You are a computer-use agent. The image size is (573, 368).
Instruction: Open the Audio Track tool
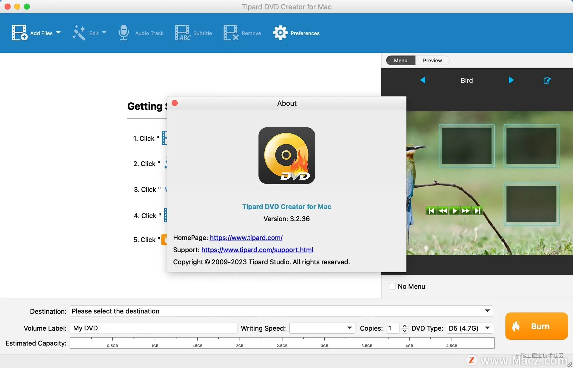click(123, 33)
